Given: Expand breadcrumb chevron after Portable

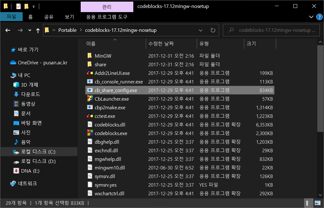Looking at the screenshot, I should click(81, 30).
